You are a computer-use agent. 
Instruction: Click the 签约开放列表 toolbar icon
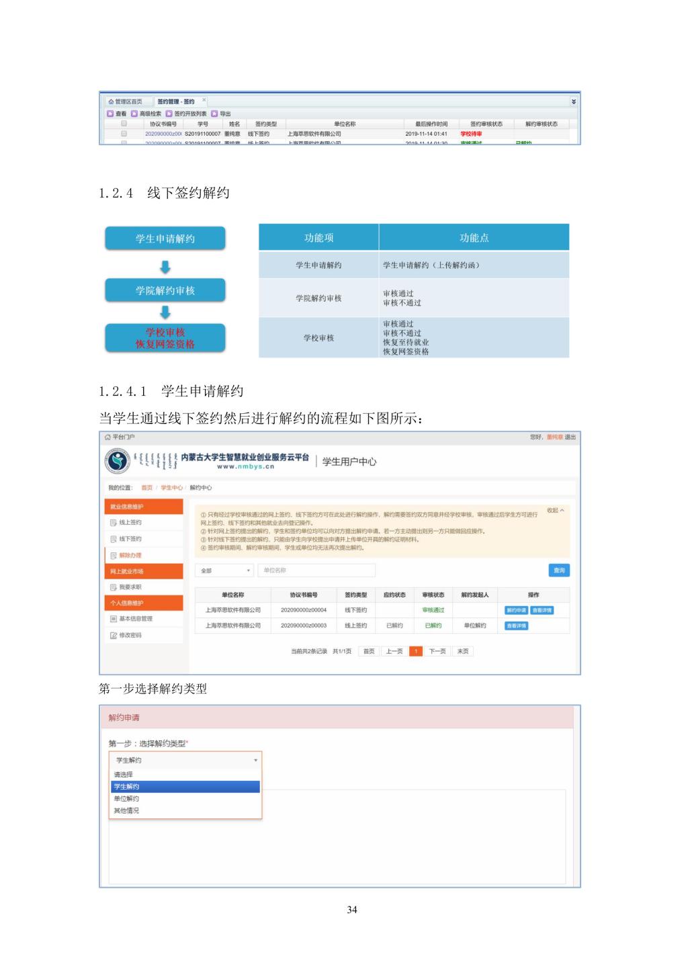169,114
